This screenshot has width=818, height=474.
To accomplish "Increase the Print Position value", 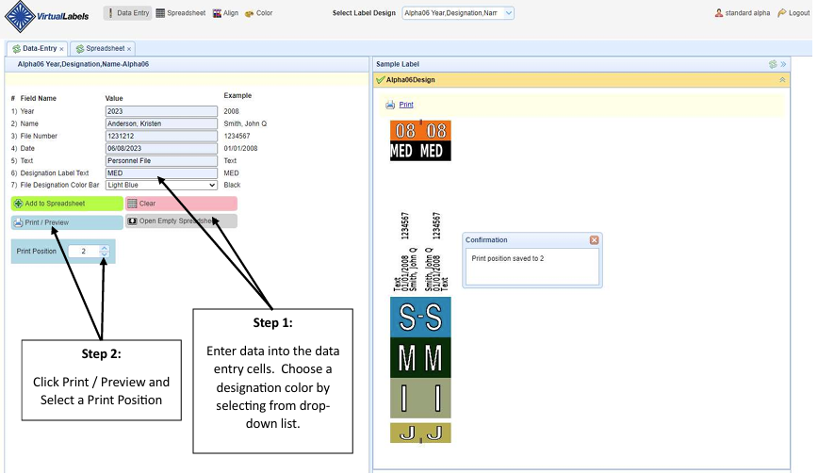I will click(x=105, y=248).
